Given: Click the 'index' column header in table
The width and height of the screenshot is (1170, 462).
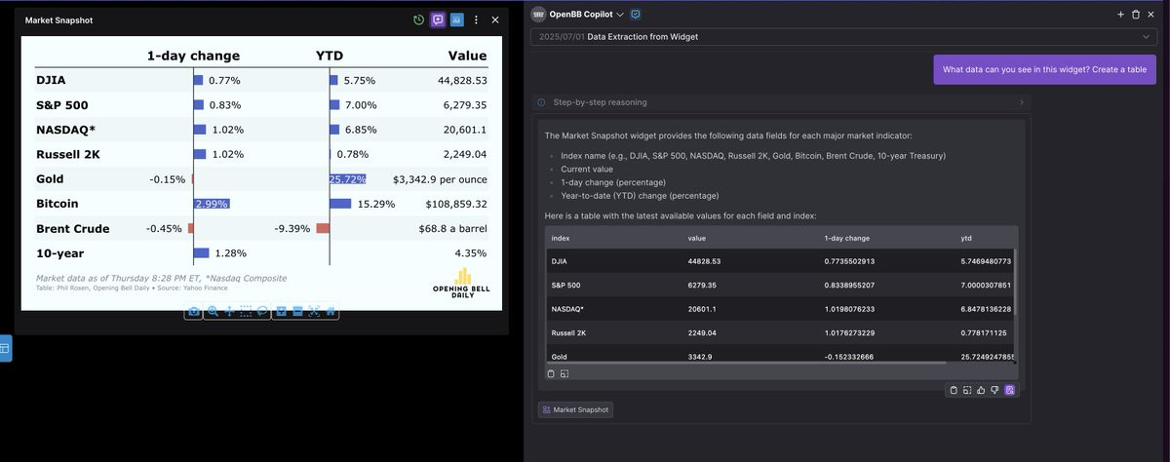Looking at the screenshot, I should coord(561,238).
